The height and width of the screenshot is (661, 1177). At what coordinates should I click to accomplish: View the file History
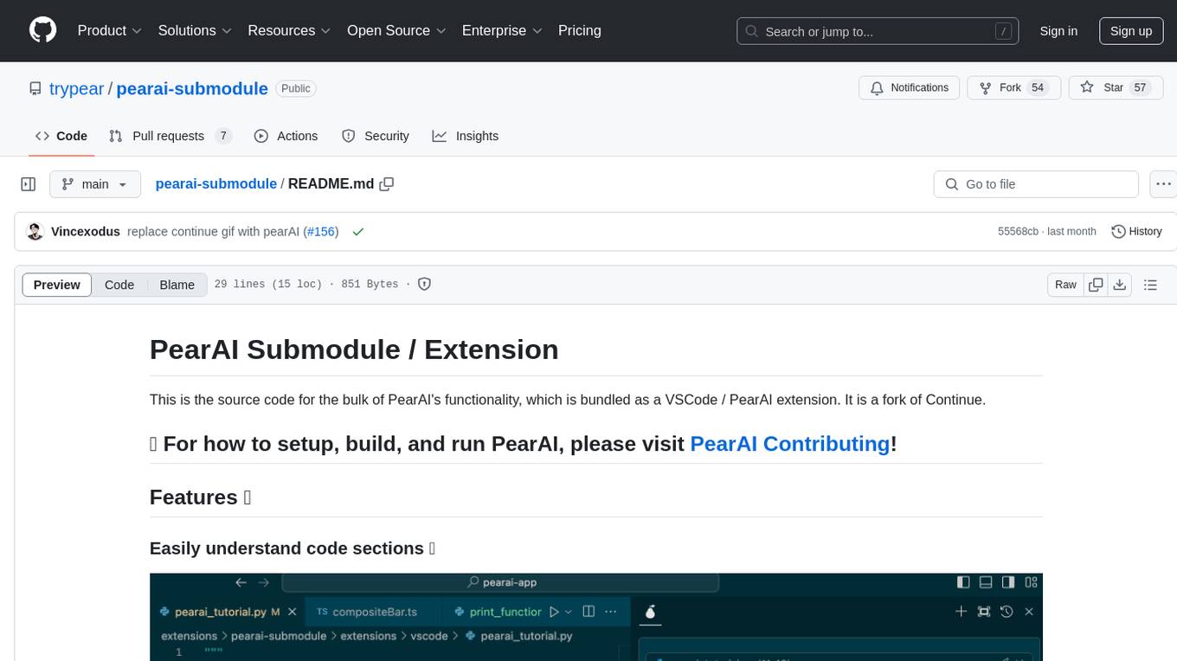pyautogui.click(x=1136, y=231)
